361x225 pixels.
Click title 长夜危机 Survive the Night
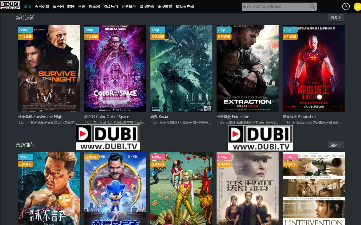pyautogui.click(x=41, y=117)
